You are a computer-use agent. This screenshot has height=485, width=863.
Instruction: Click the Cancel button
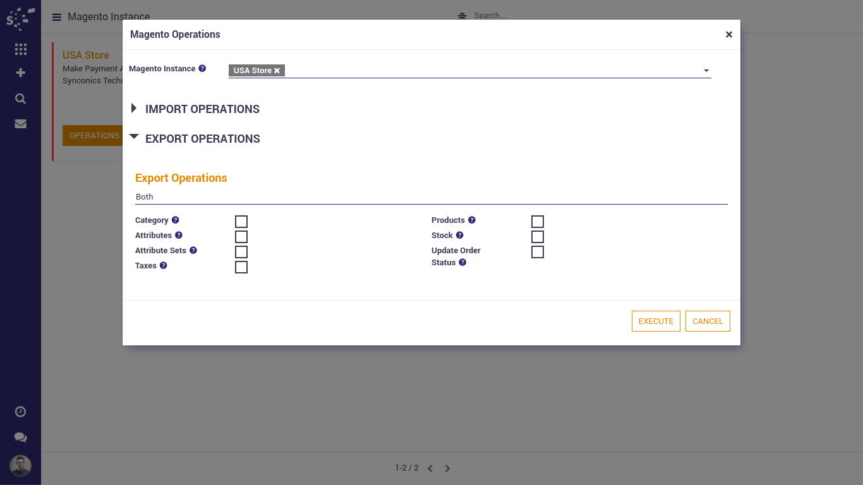click(708, 321)
